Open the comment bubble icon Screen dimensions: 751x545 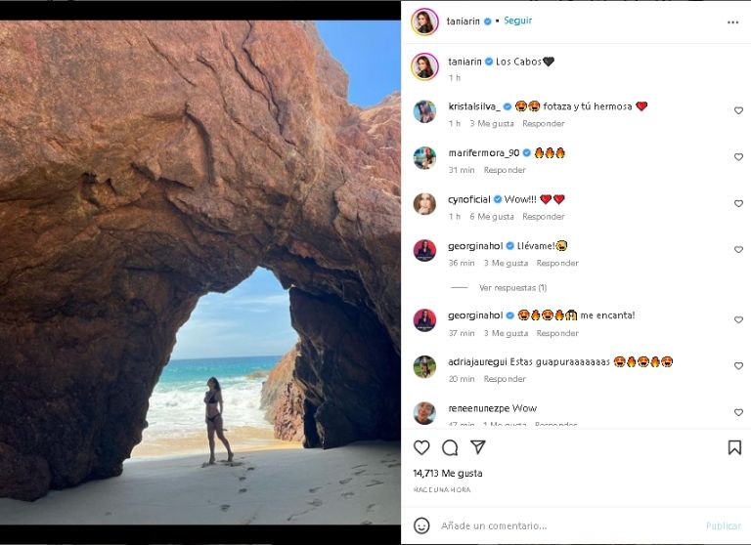(450, 447)
